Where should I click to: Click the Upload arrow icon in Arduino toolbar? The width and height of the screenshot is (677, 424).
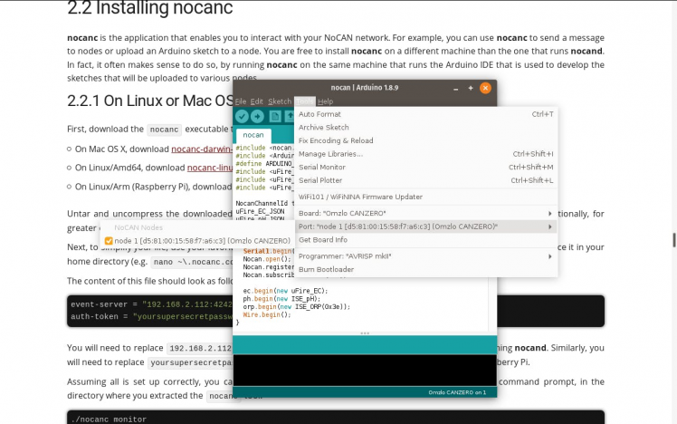[x=257, y=116]
